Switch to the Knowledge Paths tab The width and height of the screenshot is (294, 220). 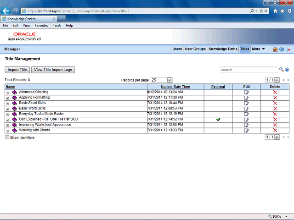223,49
